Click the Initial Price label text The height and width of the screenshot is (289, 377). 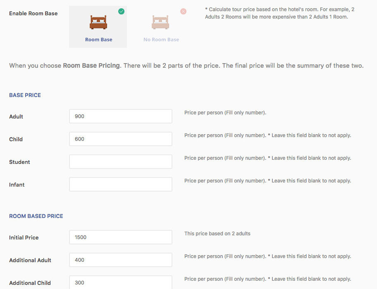tap(24, 237)
